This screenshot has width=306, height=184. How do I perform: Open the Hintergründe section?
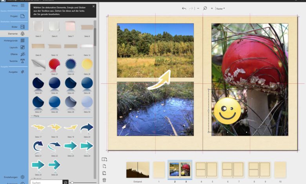(14, 40)
